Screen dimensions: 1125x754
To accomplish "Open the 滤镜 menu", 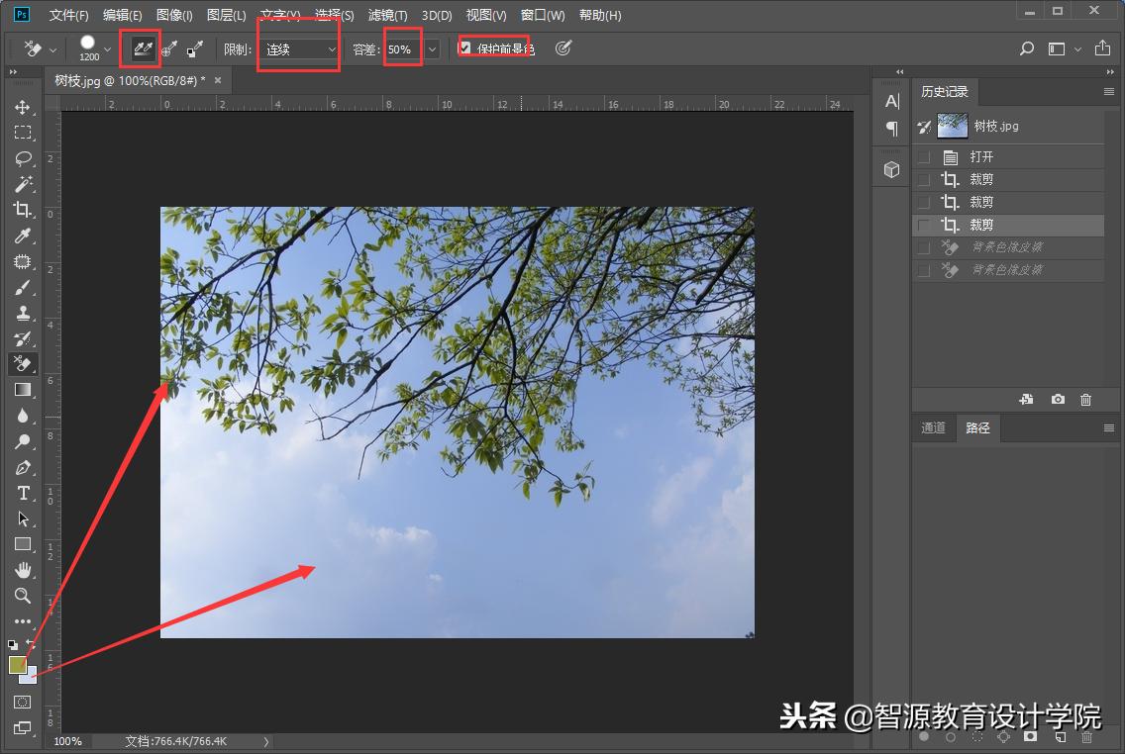I will click(387, 15).
